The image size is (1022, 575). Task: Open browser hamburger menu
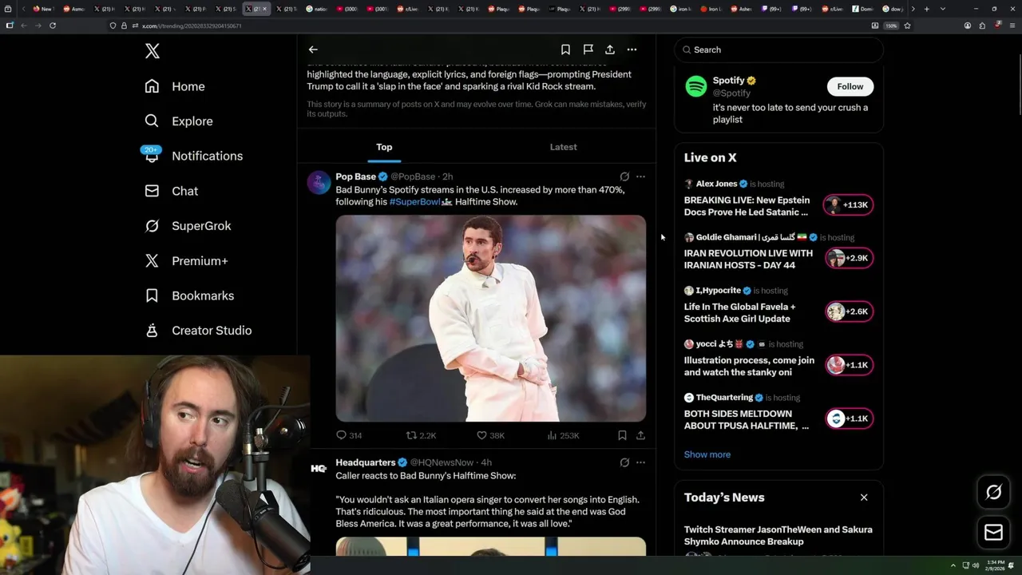pyautogui.click(x=1012, y=26)
